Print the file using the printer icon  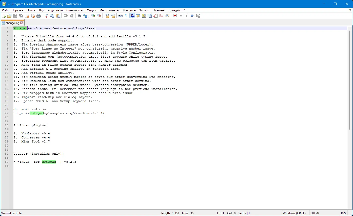click(38, 16)
